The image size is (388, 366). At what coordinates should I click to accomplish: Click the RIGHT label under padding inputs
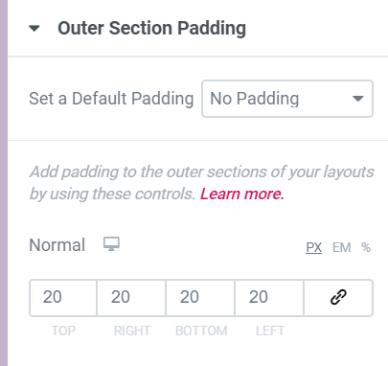coord(132,331)
